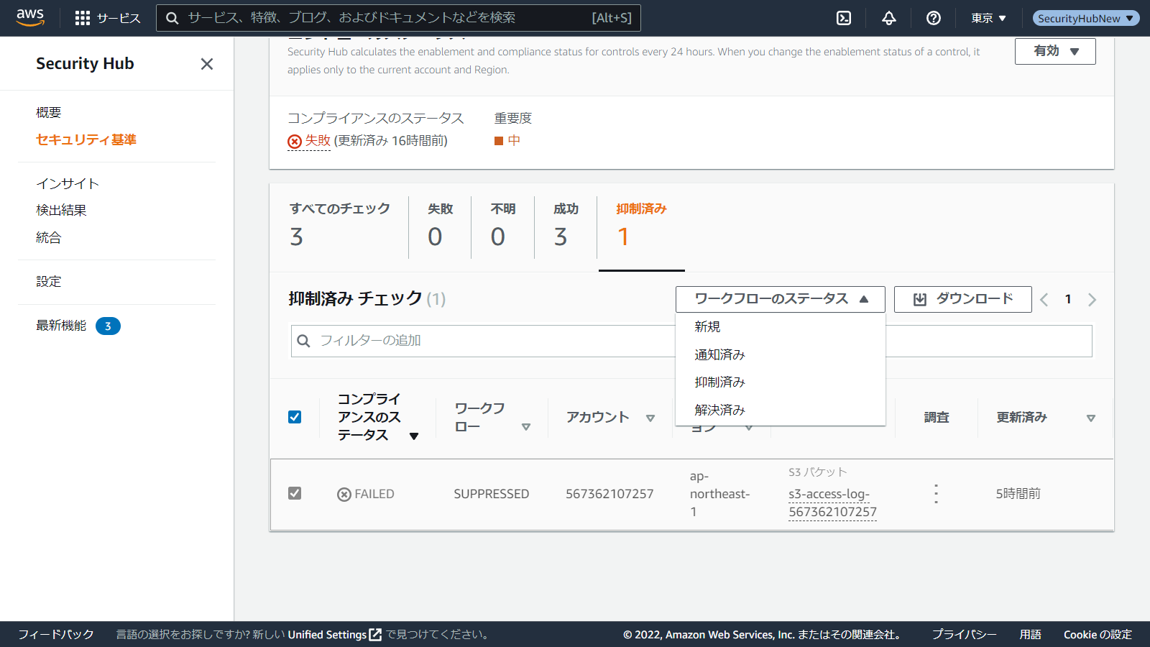1150x647 pixels.
Task: Switch to the すべてのチェック tab
Action: click(339, 224)
